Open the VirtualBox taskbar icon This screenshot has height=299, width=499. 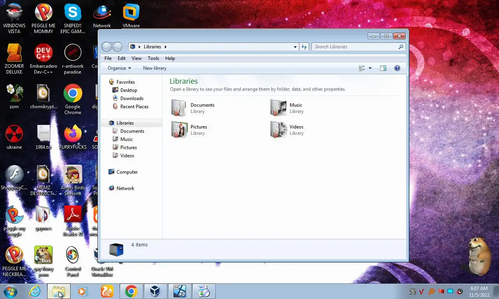point(155,291)
